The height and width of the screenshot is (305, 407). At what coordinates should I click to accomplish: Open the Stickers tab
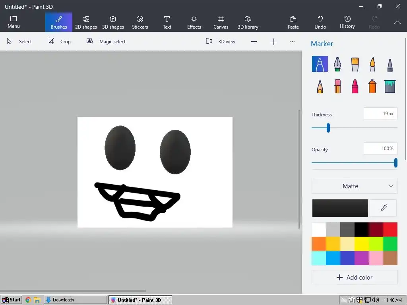(140, 22)
